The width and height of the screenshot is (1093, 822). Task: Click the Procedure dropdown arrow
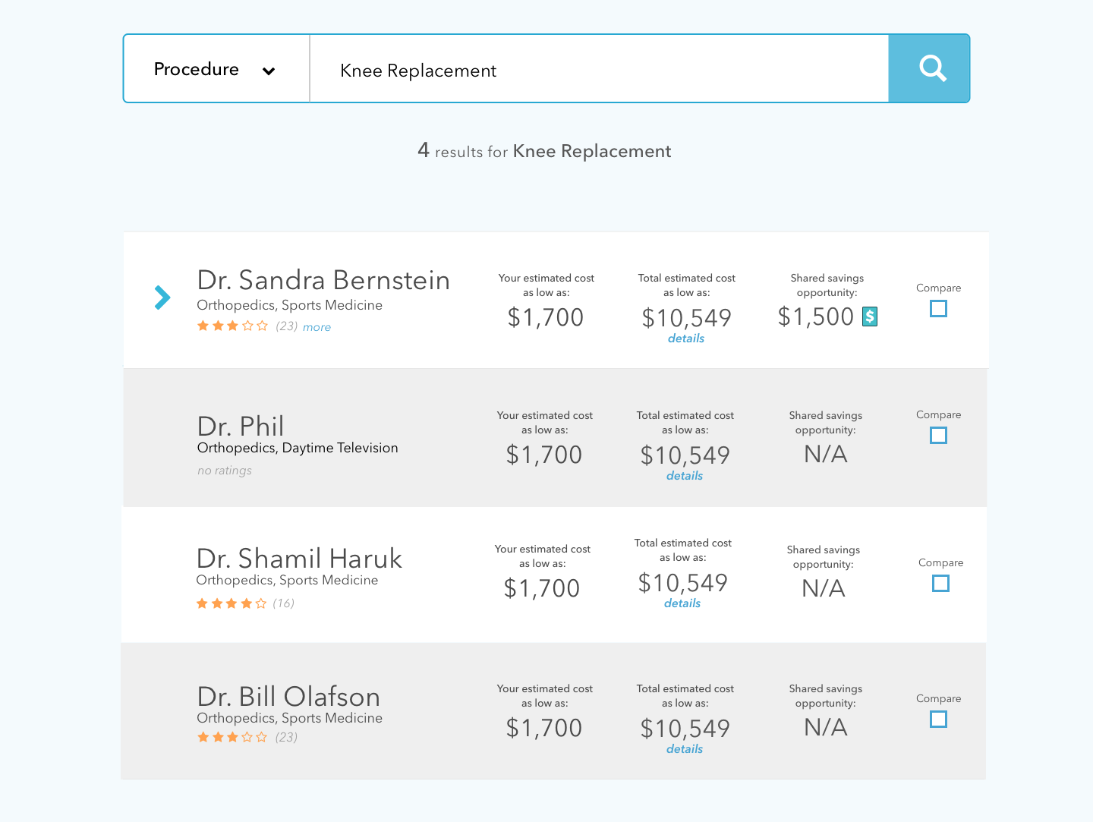pyautogui.click(x=269, y=71)
